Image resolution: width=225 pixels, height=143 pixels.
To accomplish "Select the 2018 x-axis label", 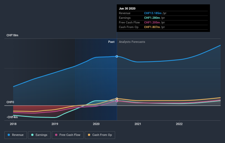I will point(13,124).
